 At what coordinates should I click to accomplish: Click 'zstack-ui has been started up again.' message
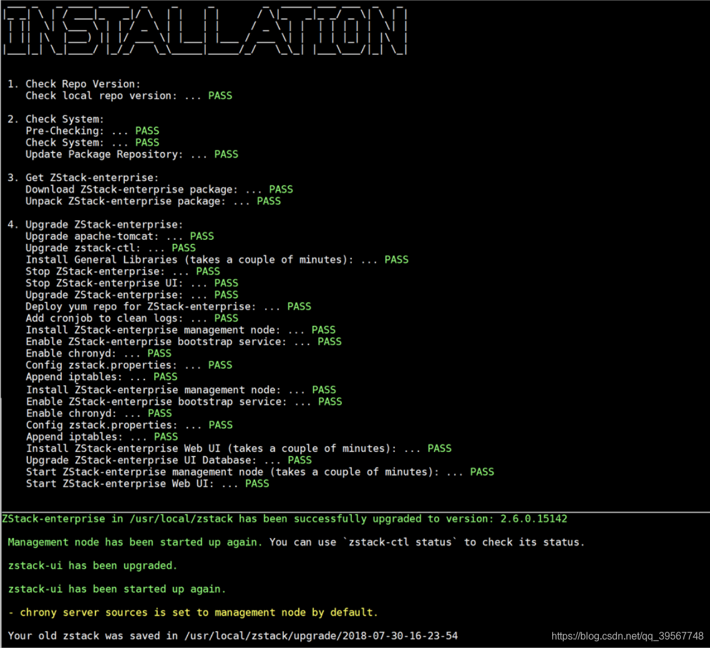pos(117,589)
